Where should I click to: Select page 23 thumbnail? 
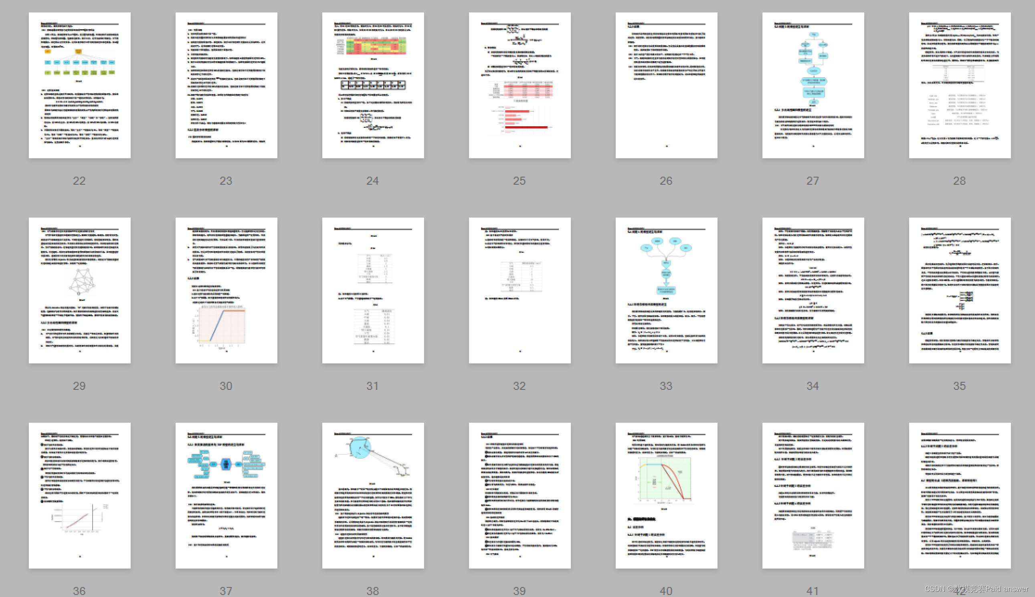pos(226,85)
